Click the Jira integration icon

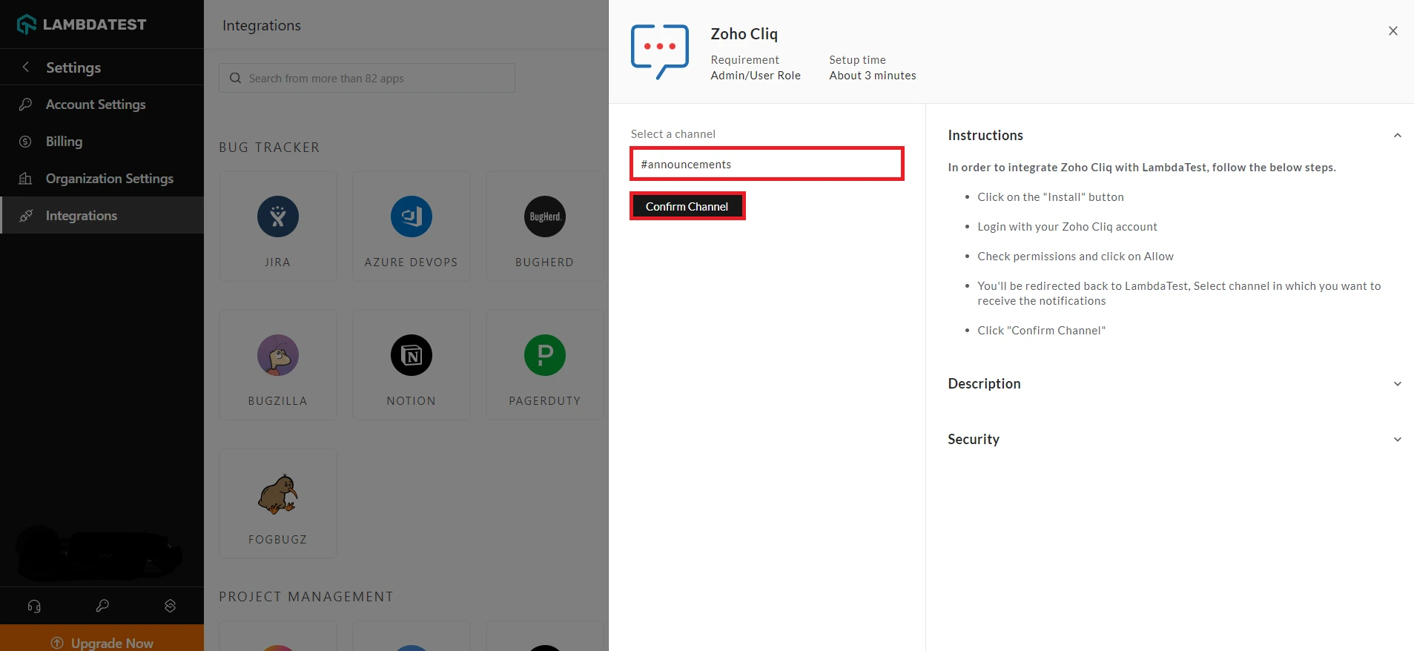[x=278, y=217]
